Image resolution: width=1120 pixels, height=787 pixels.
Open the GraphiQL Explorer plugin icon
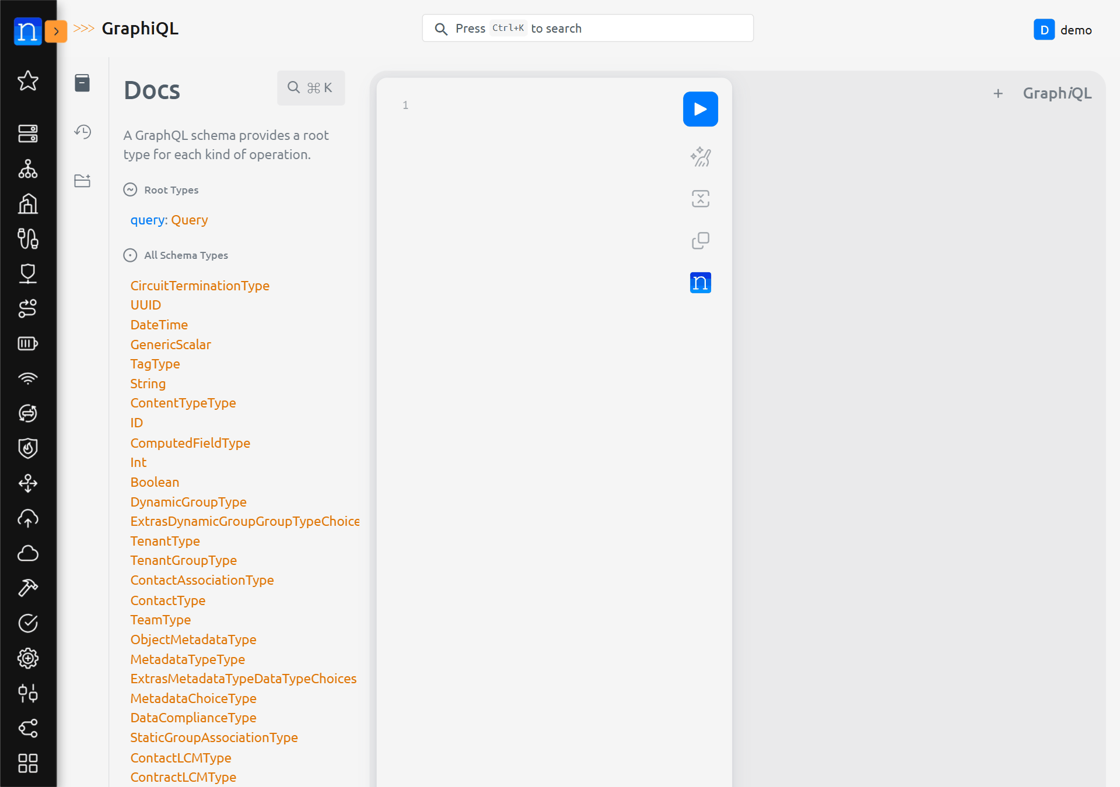click(82, 181)
